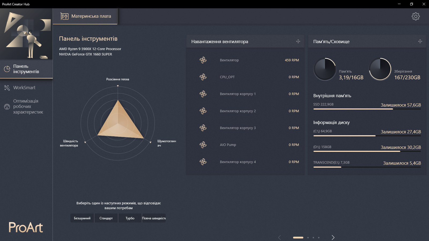
Task: Click the C:\ 64,9GB usage bar
Action: click(x=367, y=136)
